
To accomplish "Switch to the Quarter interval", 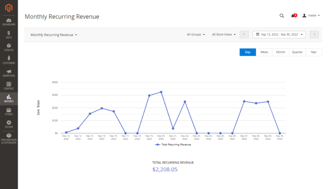I will [297, 52].
